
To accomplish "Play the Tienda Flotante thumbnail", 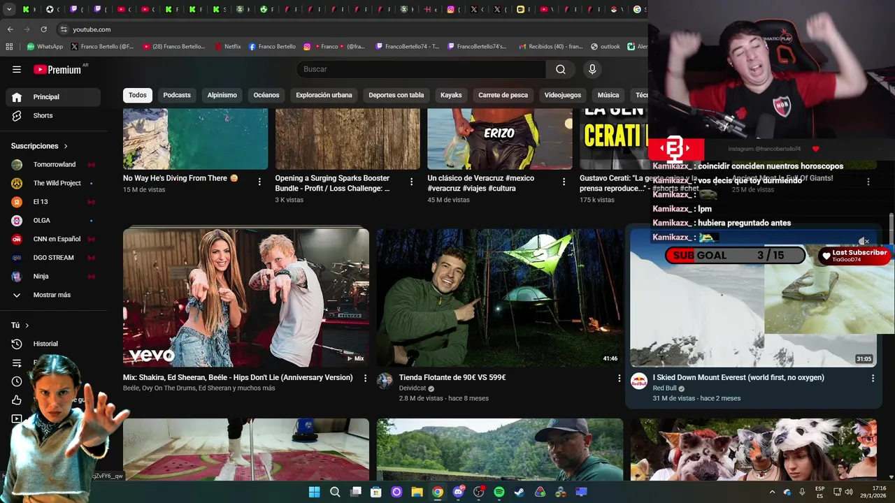I will [x=500, y=298].
